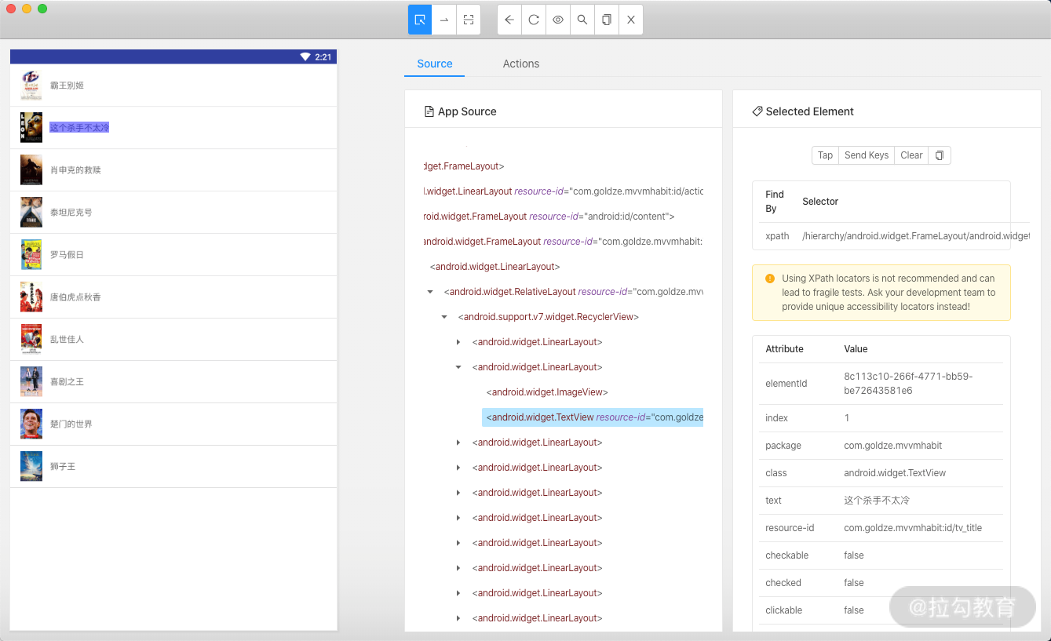Refresh the source and screenshot
This screenshot has height=641, width=1051.
[534, 20]
